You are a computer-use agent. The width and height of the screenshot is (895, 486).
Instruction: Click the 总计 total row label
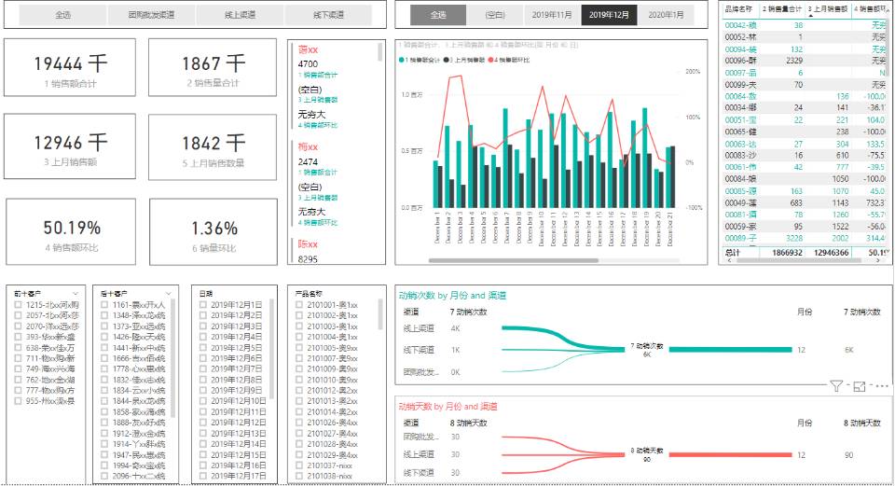(733, 253)
